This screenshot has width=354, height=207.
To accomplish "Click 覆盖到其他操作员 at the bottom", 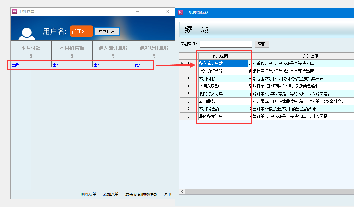I will (141, 195).
